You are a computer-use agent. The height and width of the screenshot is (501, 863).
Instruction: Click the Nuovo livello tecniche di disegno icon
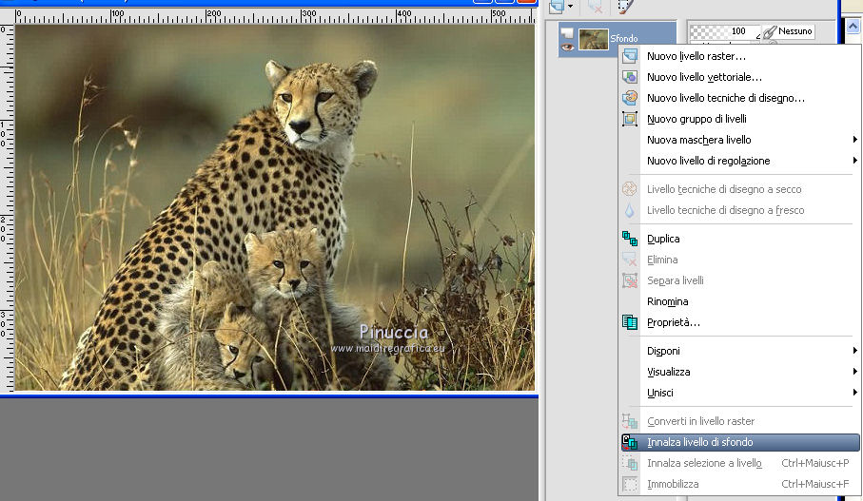[x=629, y=98]
